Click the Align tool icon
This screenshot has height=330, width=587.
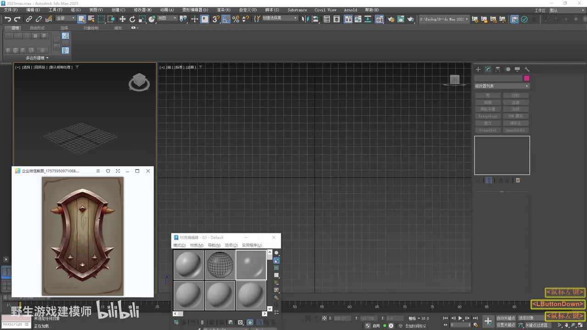[316, 19]
